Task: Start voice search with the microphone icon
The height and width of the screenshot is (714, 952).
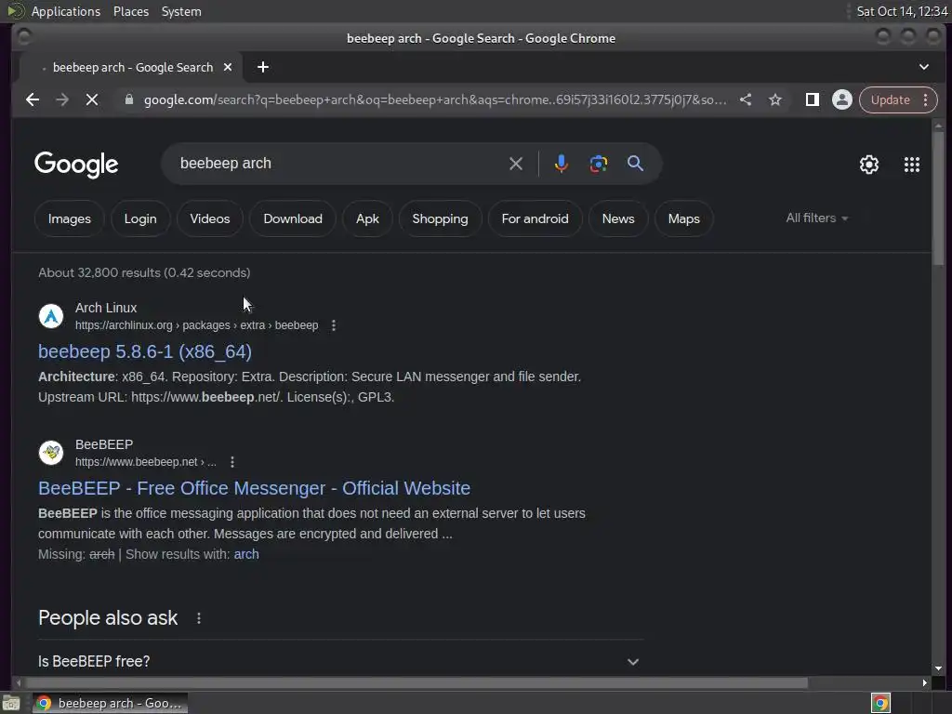Action: point(561,164)
